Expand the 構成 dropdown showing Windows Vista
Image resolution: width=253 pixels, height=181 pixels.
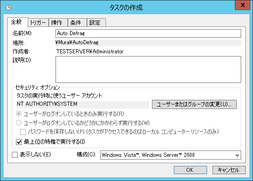pos(171,155)
